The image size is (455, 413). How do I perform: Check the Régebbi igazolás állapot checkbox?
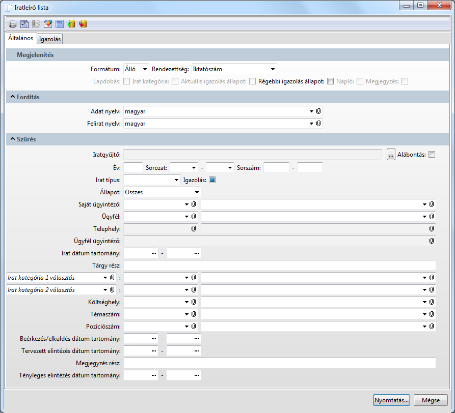pyautogui.click(x=330, y=81)
